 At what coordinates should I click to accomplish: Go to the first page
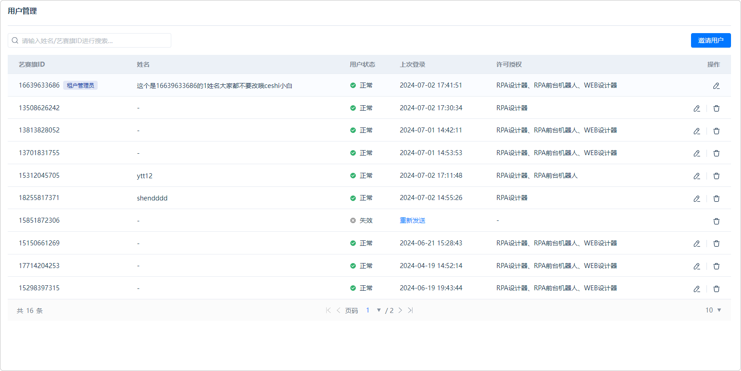(x=328, y=310)
